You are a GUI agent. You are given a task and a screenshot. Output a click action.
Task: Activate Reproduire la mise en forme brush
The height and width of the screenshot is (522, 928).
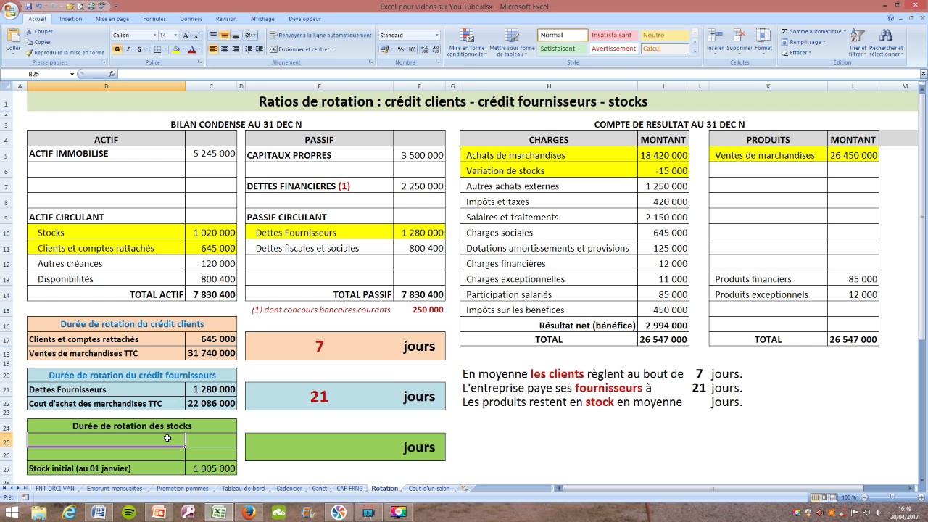click(x=65, y=52)
